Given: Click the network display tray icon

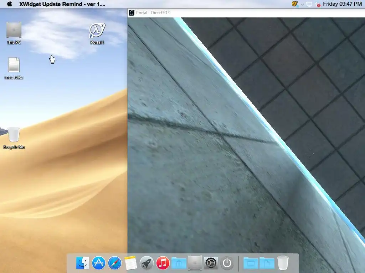Looking at the screenshot, I should click(309, 4).
